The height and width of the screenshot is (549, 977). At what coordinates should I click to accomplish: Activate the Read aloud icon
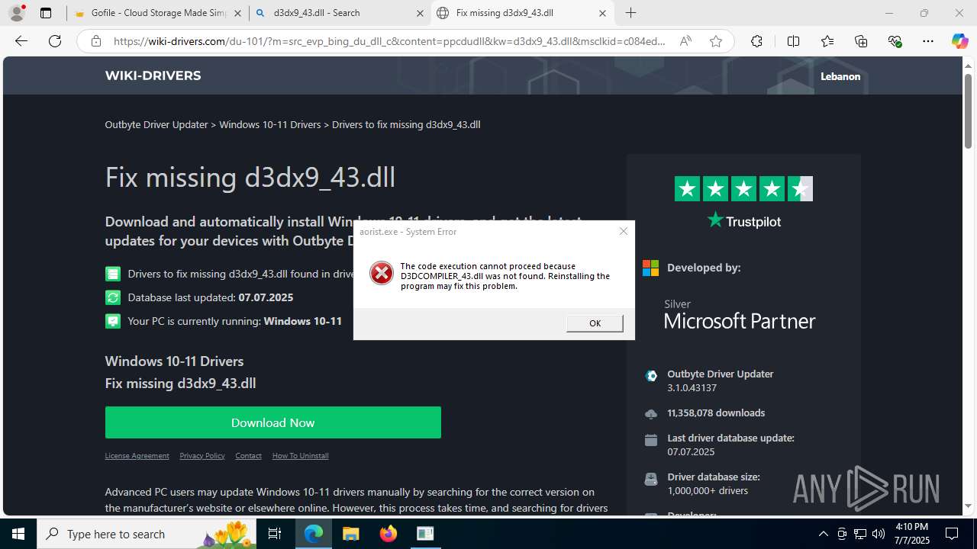(685, 41)
